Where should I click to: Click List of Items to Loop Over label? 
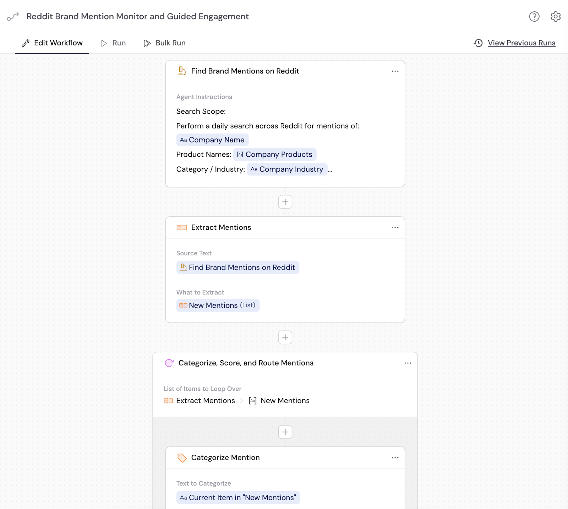pos(202,389)
